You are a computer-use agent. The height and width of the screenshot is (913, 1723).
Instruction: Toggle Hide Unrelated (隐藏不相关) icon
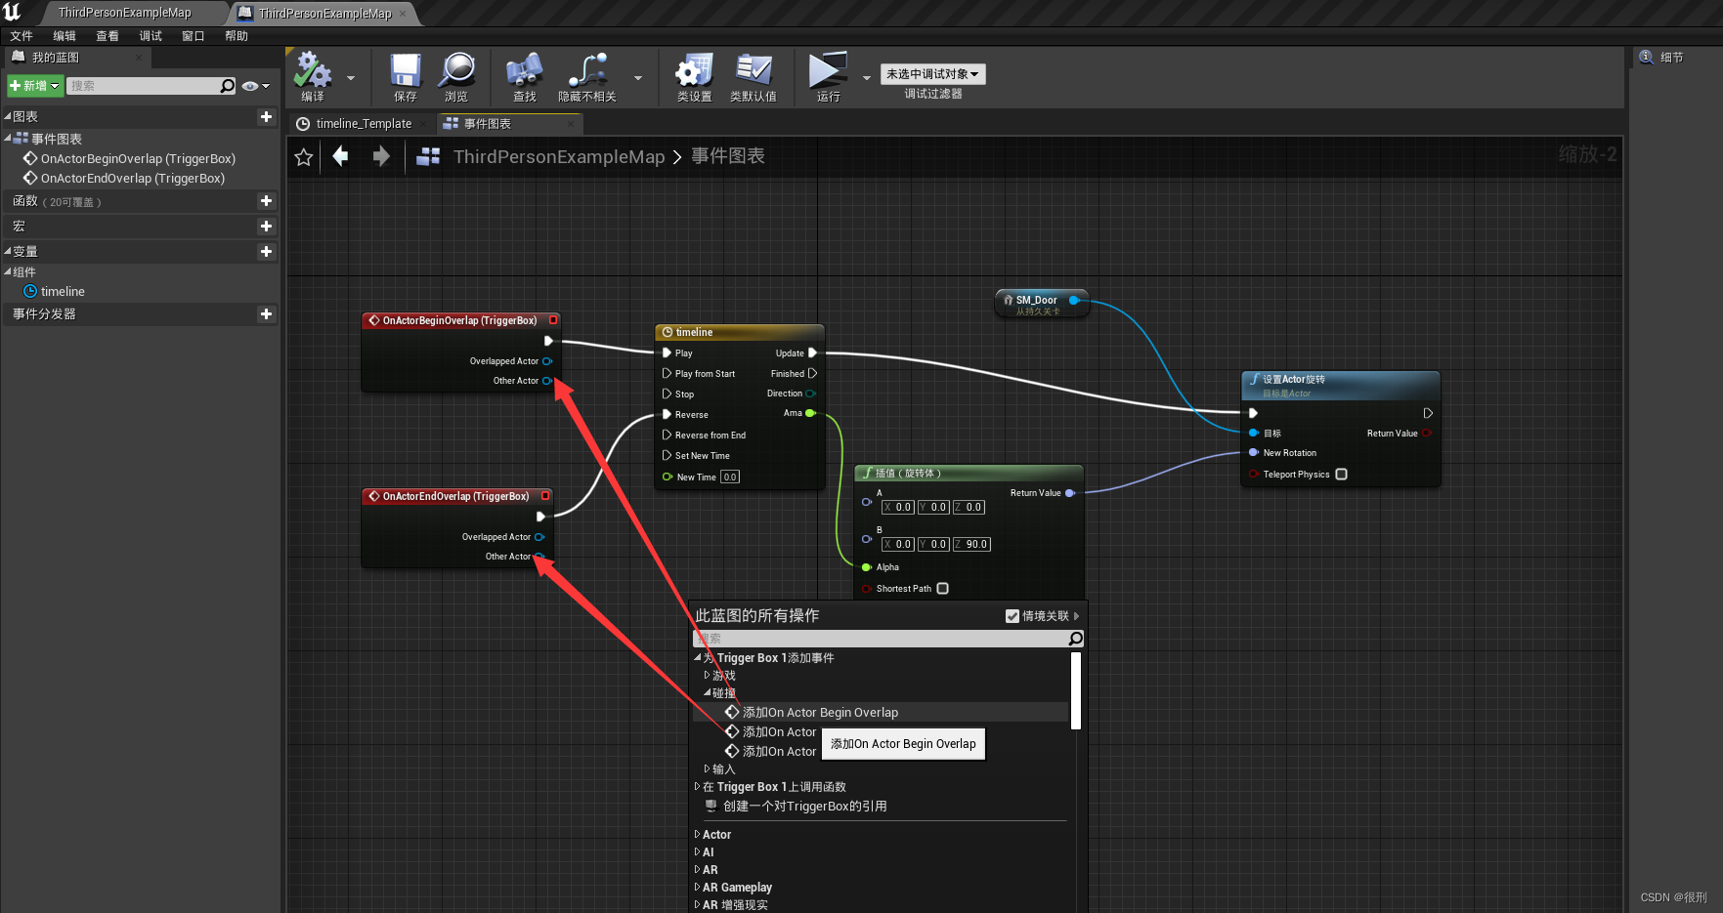coord(587,70)
